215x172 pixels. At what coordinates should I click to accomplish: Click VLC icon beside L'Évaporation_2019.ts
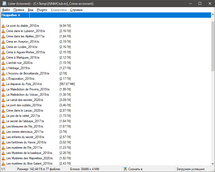pyautogui.click(x=3, y=79)
